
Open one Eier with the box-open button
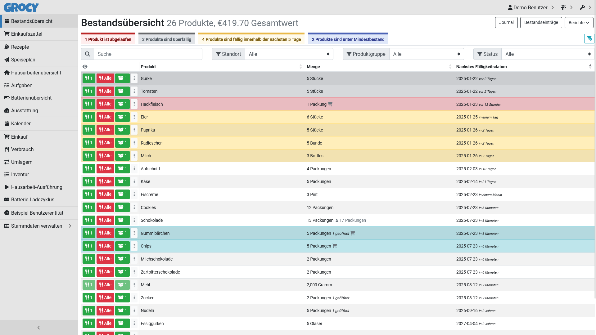pyautogui.click(x=122, y=117)
